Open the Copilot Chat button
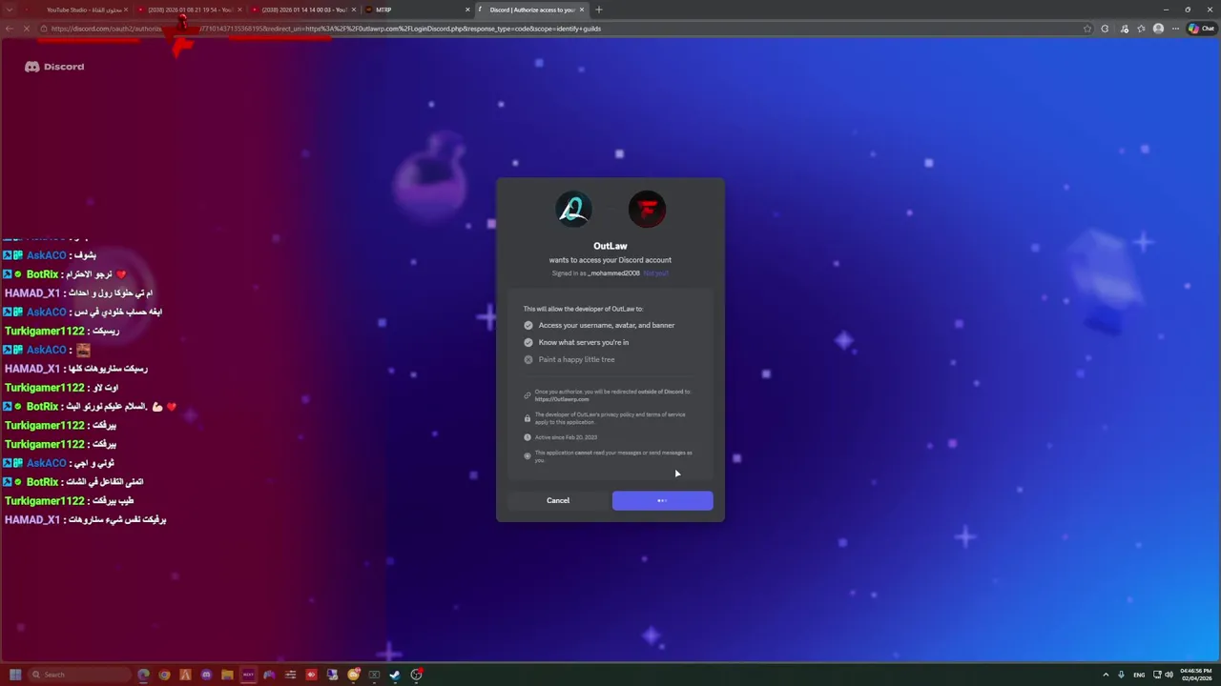This screenshot has width=1221, height=686. coord(1201,29)
